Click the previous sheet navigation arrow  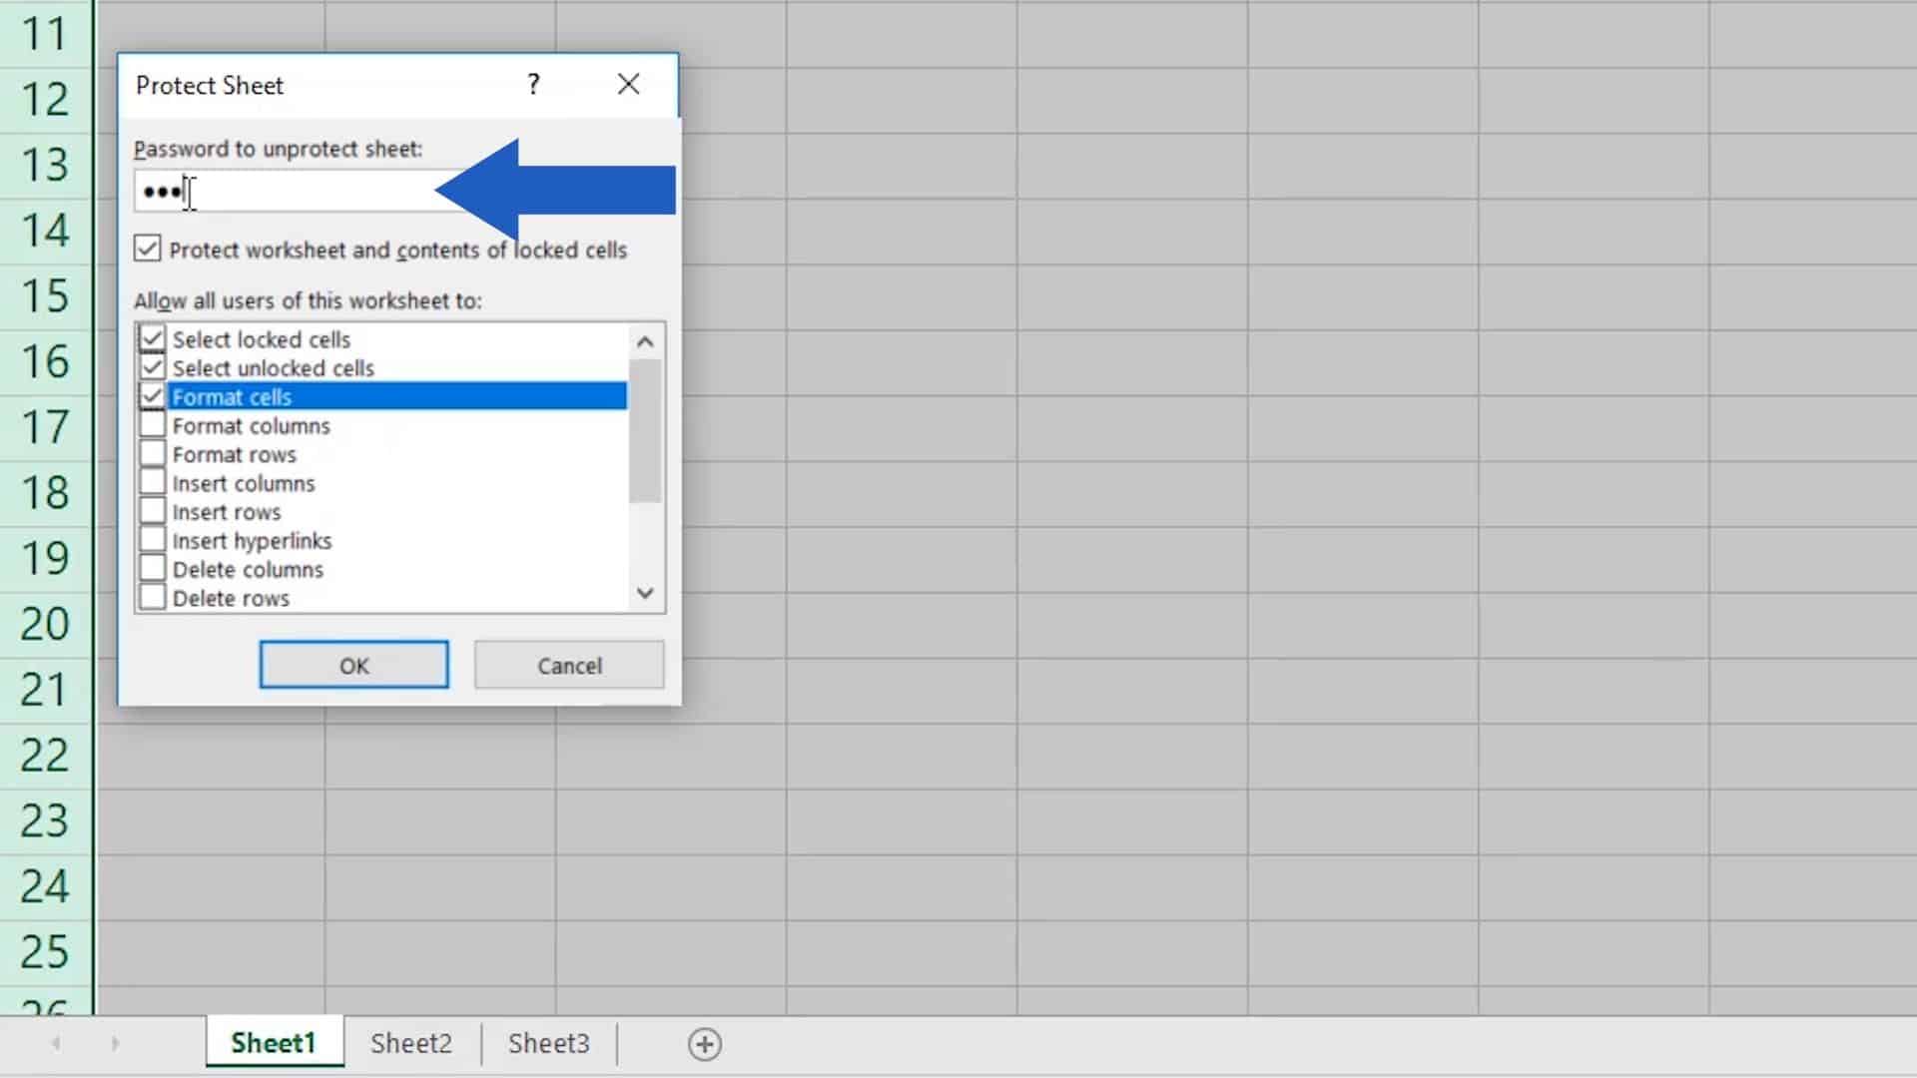point(56,1043)
